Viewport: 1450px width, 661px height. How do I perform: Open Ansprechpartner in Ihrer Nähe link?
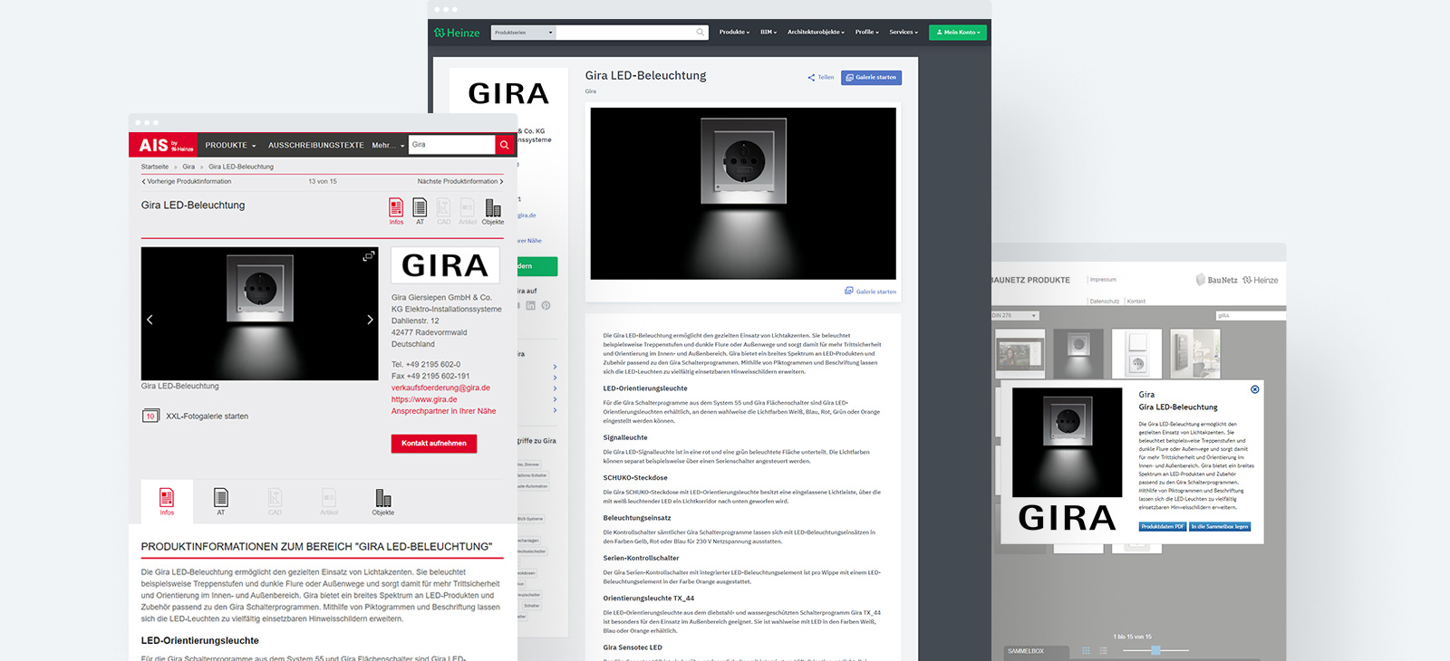pos(444,411)
